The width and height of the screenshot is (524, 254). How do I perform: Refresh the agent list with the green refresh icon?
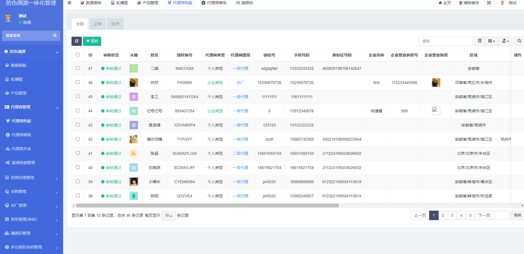(x=76, y=41)
